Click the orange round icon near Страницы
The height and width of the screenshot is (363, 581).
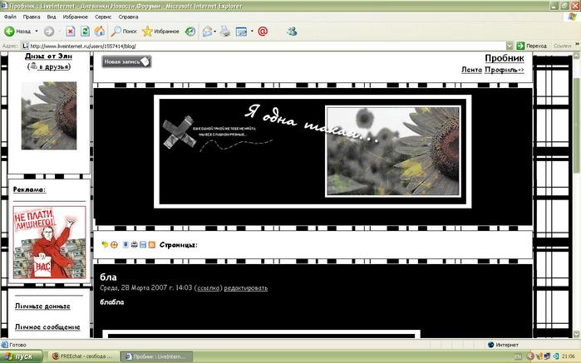114,244
